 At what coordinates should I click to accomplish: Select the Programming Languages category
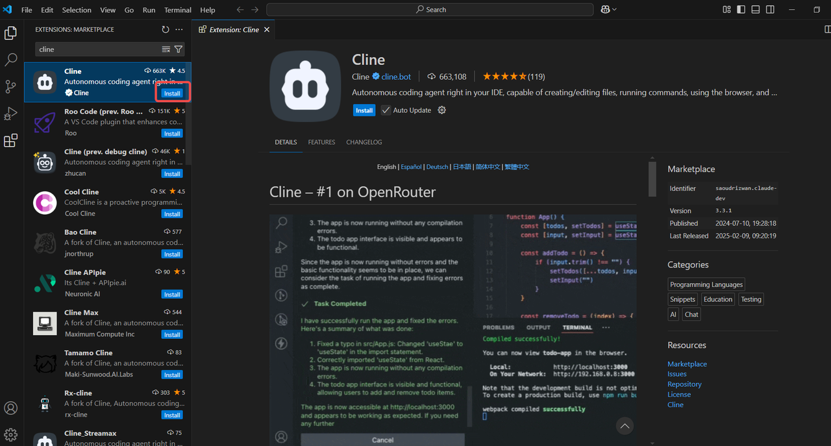706,284
